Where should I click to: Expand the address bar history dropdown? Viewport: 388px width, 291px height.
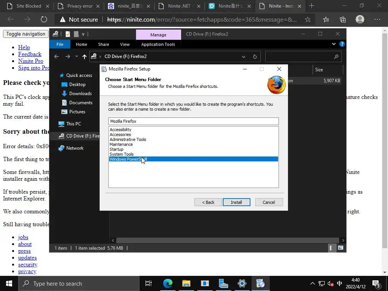[x=244, y=57]
